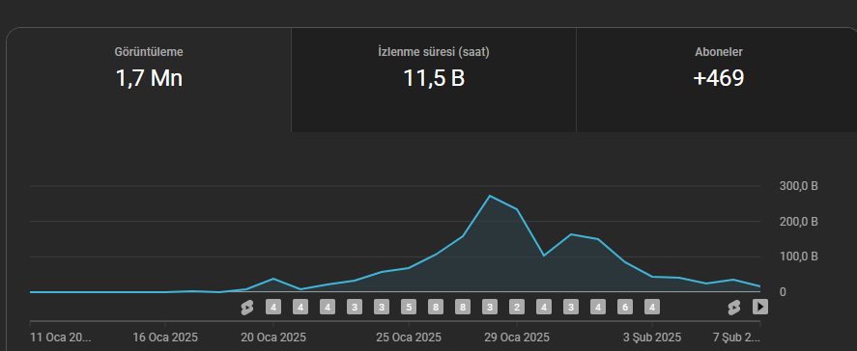Switch to İzlenme süresi (saat) tab

tap(434, 80)
